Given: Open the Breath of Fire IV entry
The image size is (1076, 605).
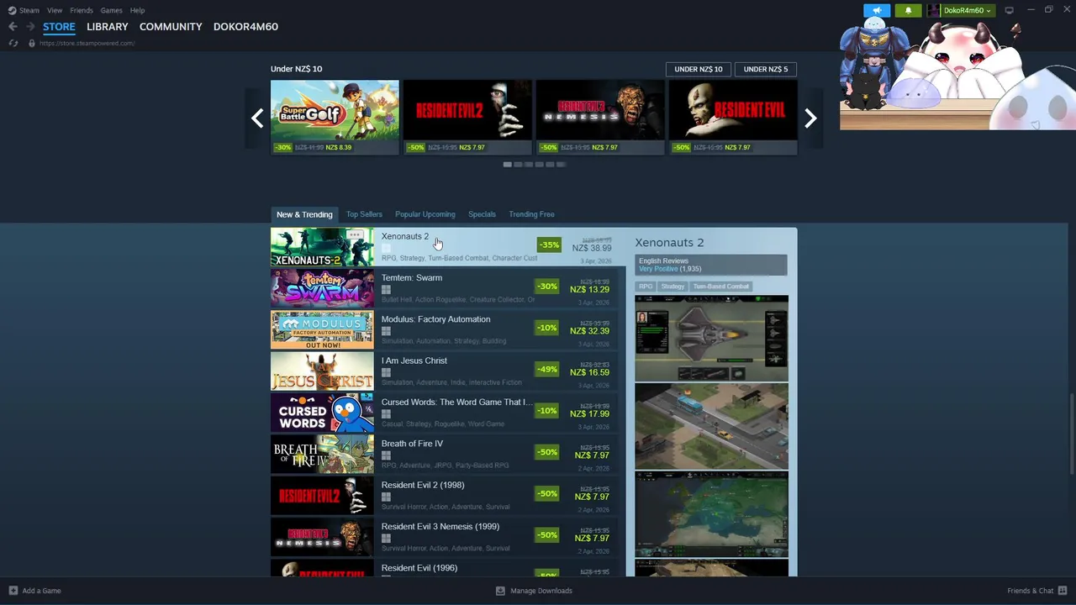Looking at the screenshot, I should click(x=444, y=455).
